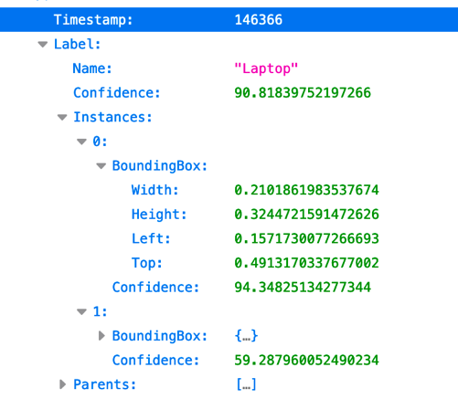458x399 pixels.
Task: Click the Height key
Action: tap(159, 215)
